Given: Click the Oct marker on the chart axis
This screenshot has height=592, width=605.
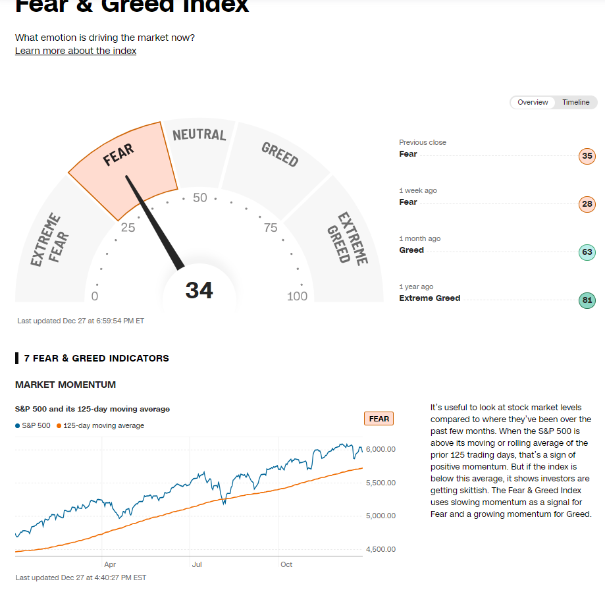Looking at the screenshot, I should tap(286, 564).
